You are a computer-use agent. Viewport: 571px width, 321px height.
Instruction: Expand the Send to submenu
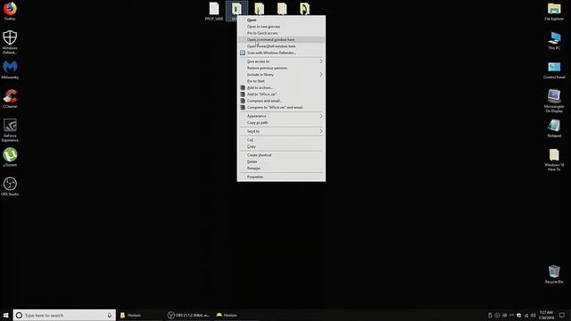(x=281, y=131)
